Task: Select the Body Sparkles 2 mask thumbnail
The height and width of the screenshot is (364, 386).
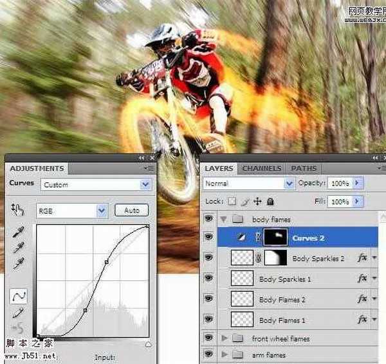Action: click(275, 258)
